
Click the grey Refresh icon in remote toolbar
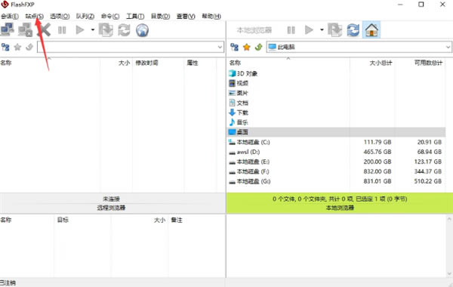pyautogui.click(x=124, y=29)
